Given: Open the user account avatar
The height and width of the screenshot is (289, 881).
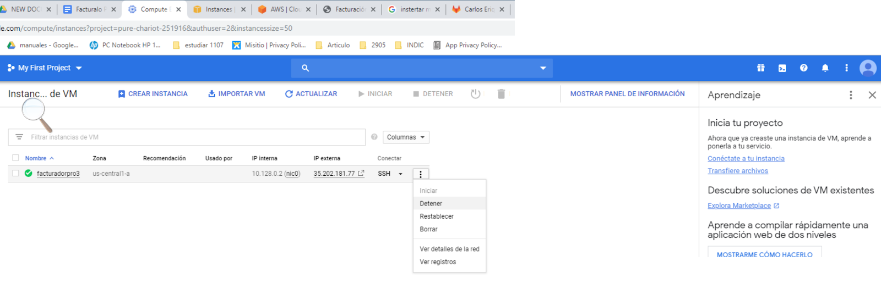Looking at the screenshot, I should [868, 68].
